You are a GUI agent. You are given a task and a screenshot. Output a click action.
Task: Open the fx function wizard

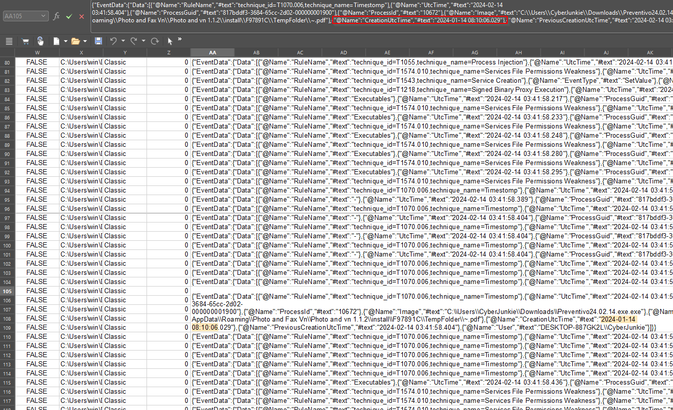(56, 16)
